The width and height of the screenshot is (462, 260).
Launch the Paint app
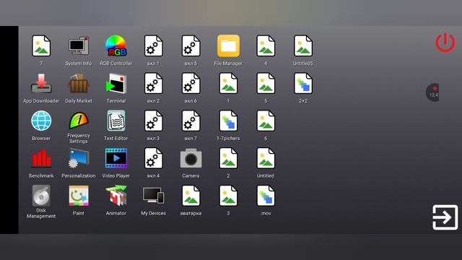point(79,196)
